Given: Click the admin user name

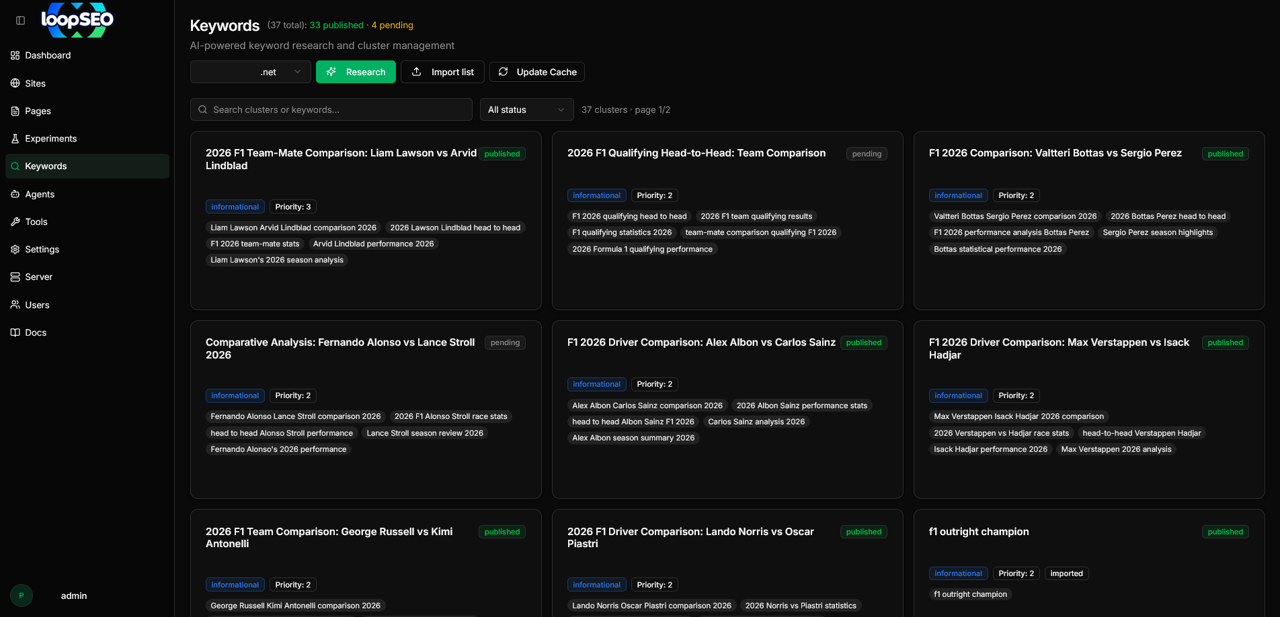Looking at the screenshot, I should 74,596.
